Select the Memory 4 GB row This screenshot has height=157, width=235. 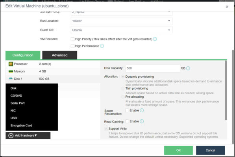point(53,71)
